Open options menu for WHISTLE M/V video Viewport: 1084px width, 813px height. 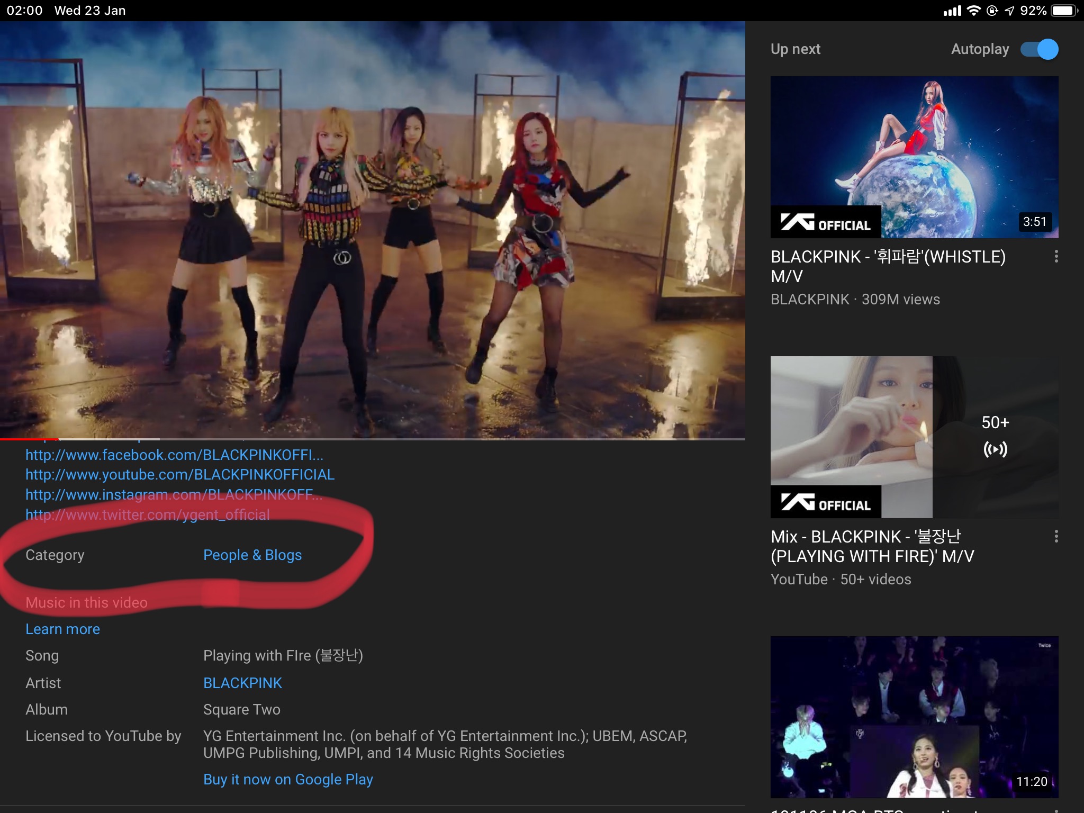tap(1056, 257)
